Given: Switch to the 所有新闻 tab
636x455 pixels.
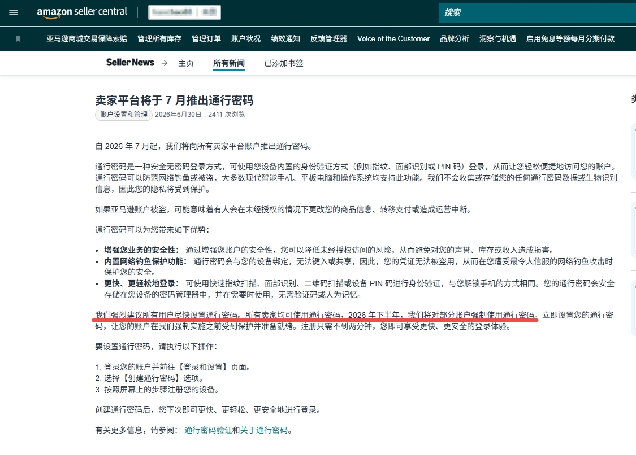Looking at the screenshot, I should tap(229, 63).
